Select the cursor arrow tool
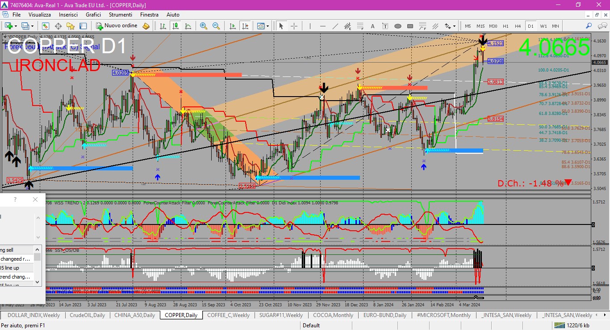The image size is (610, 330). click(281, 26)
